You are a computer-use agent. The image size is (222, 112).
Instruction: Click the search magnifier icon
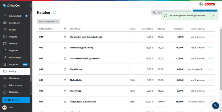tap(154, 12)
